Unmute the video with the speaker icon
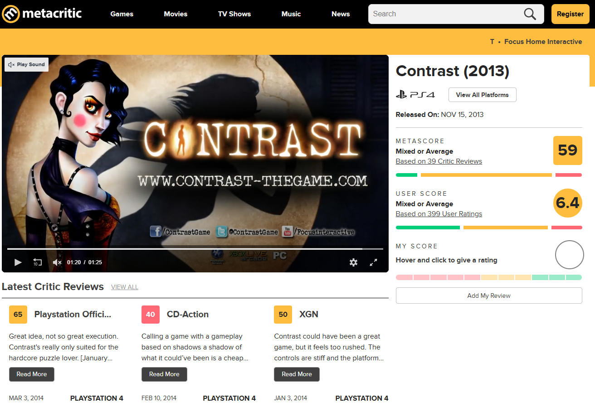Viewport: 595px width, 412px height. [57, 262]
